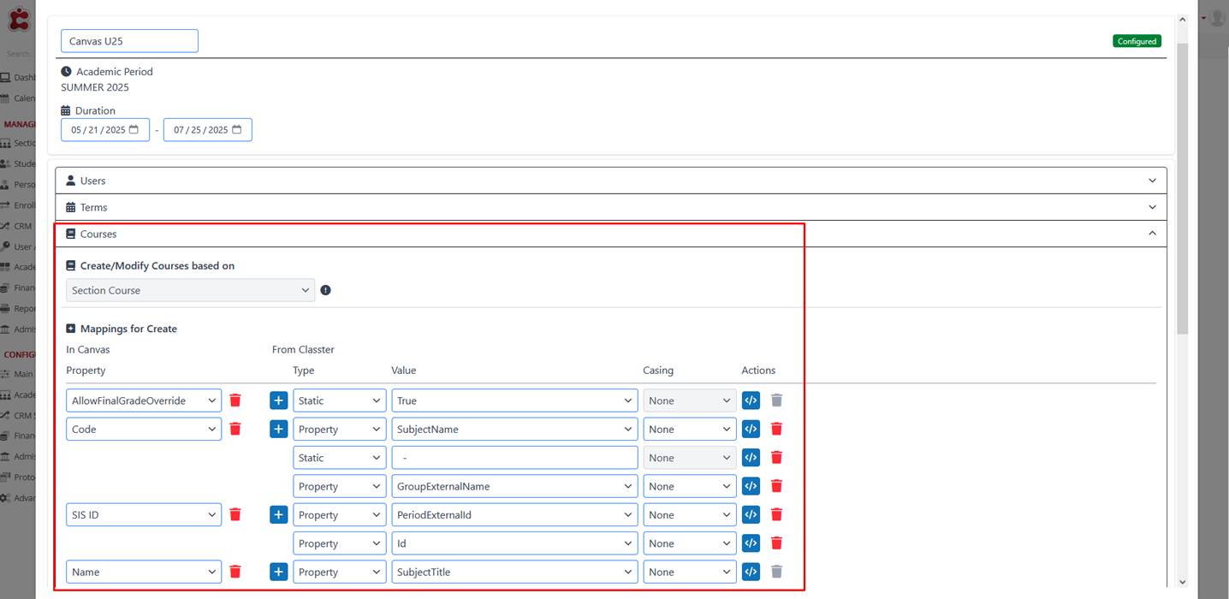
Task: Click grey trash icon on True row
Action: pyautogui.click(x=777, y=400)
